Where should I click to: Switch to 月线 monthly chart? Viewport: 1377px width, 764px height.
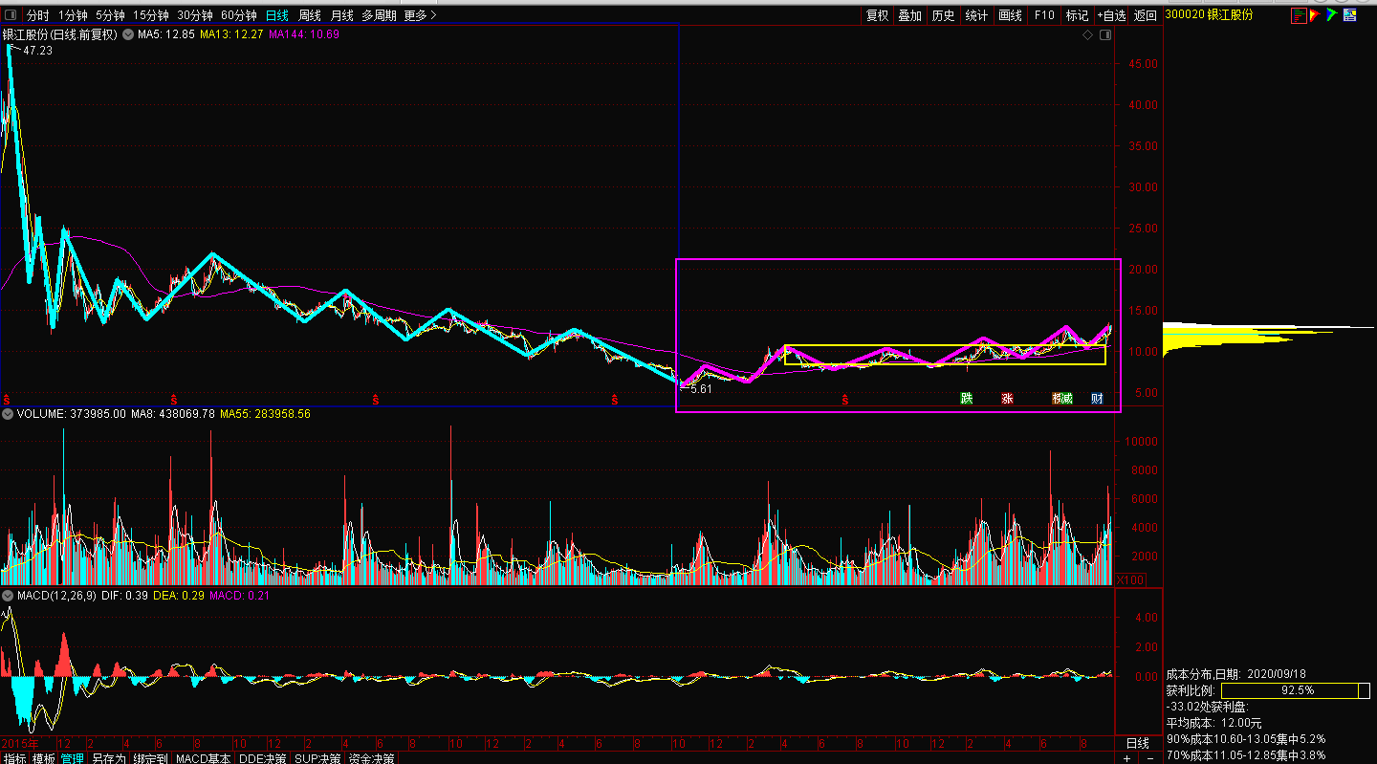tap(341, 15)
